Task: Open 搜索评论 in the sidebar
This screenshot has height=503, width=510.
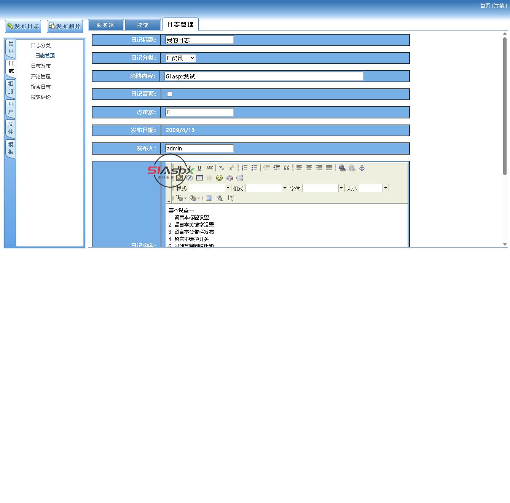Action: click(41, 97)
